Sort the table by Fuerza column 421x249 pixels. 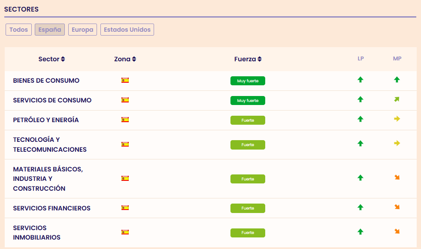(248, 59)
